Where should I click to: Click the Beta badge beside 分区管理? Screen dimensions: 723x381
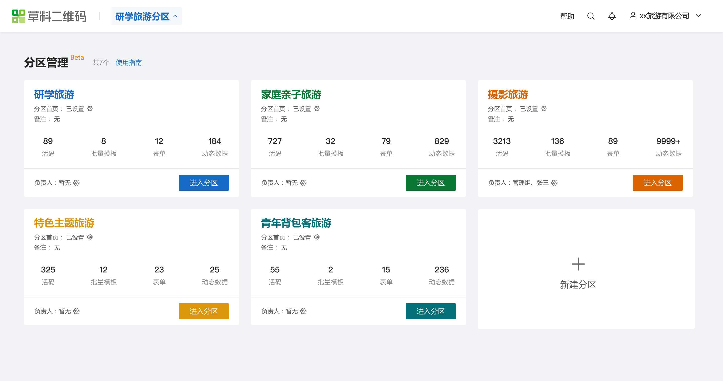click(x=77, y=57)
